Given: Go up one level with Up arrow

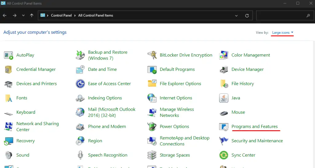Looking at the screenshot, I should coord(32,15).
